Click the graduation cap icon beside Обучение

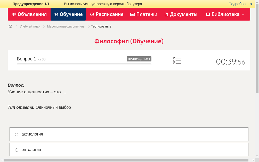tap(56, 14)
